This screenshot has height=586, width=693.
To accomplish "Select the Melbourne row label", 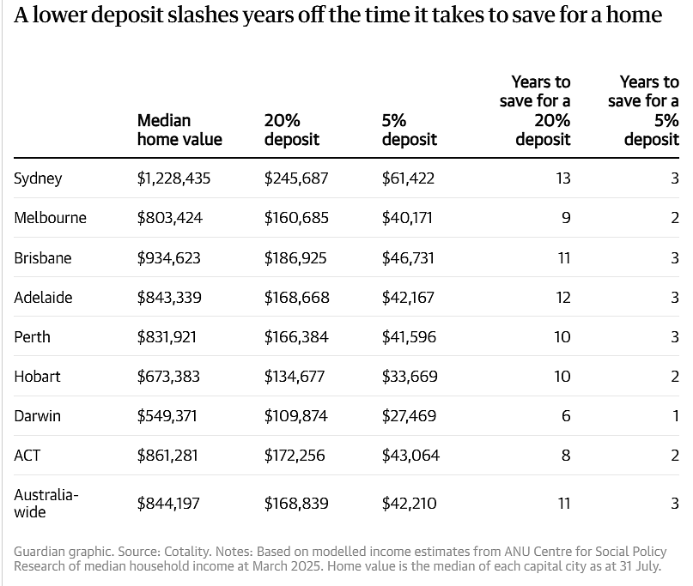I will [50, 218].
